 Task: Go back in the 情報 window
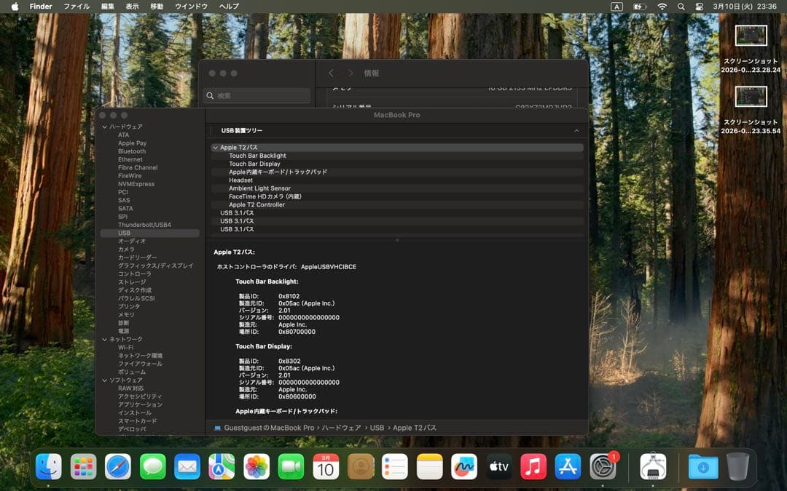pyautogui.click(x=331, y=73)
